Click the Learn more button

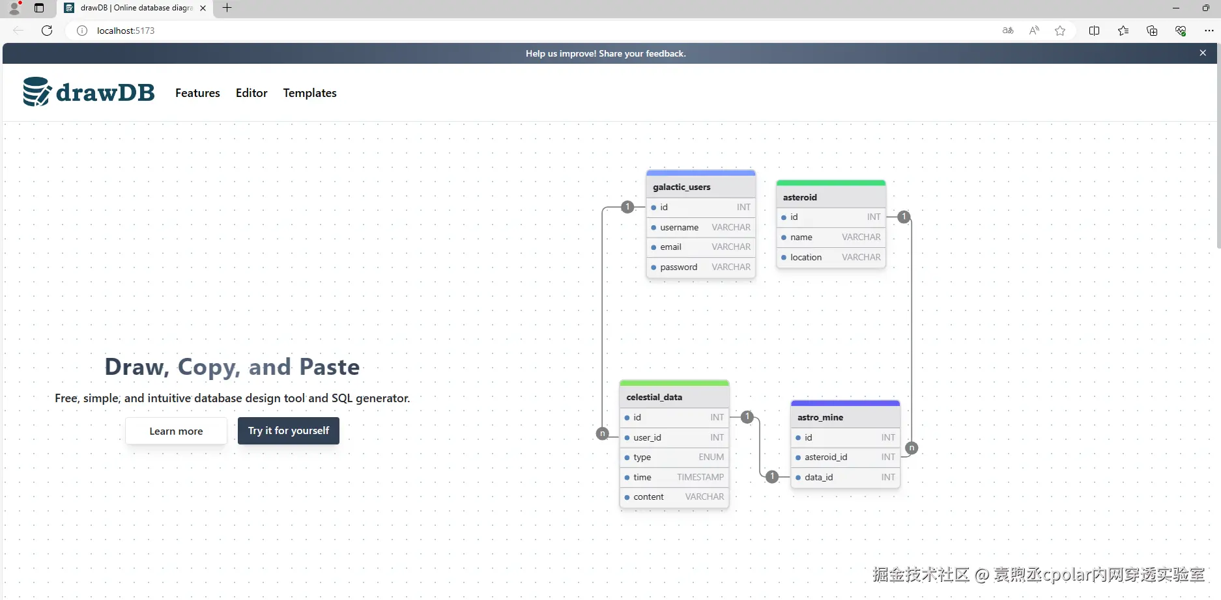[x=176, y=431]
